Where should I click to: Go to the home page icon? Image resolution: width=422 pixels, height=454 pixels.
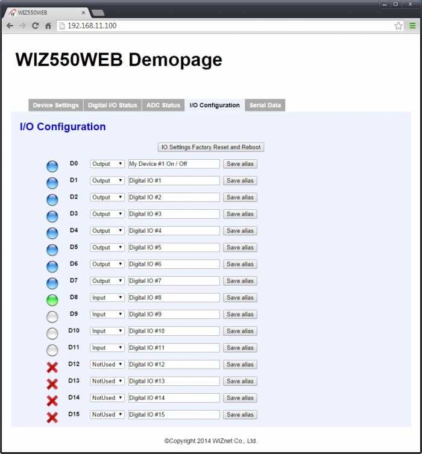pos(48,26)
